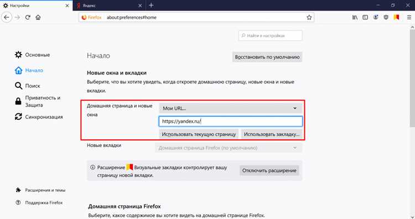Minimize the Firefox window
This screenshot has height=219, width=415.
[378, 6]
